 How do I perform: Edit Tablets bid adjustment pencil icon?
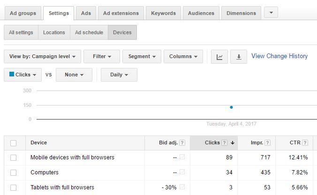tap(182, 187)
